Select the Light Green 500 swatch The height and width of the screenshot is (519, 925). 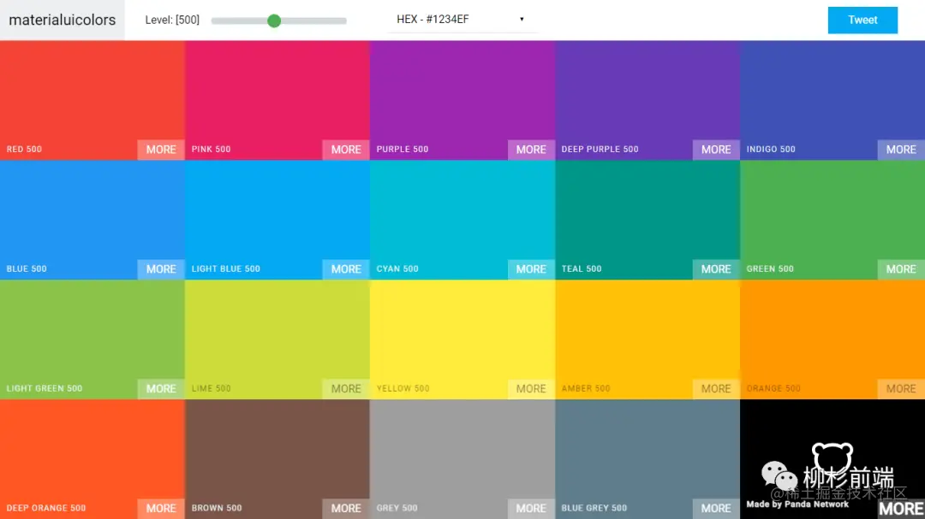pyautogui.click(x=92, y=339)
